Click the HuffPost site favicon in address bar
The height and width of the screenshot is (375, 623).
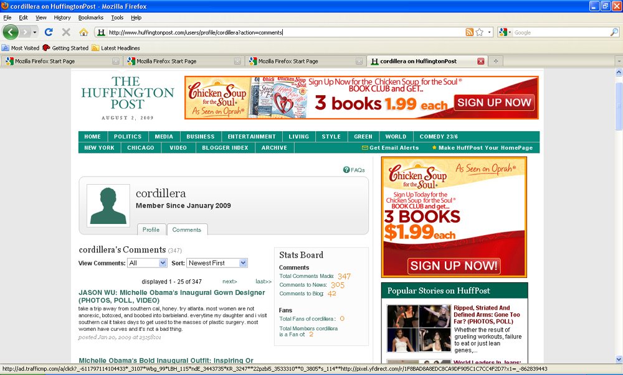[102, 32]
